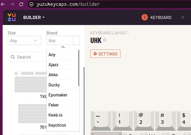Click the step 1 orange circle
Image resolution: width=191 pixels, height=135 pixels.
[x=144, y=17]
